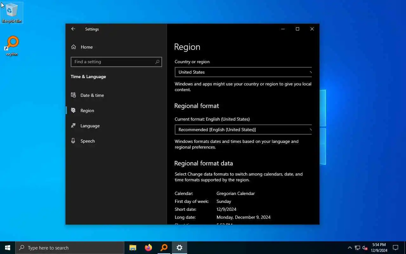Image resolution: width=406 pixels, height=254 pixels.
Task: Expand the Country or region dropdown
Action: point(243,72)
